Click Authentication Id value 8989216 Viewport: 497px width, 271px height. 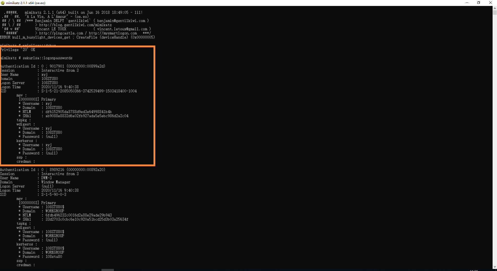tap(57, 170)
